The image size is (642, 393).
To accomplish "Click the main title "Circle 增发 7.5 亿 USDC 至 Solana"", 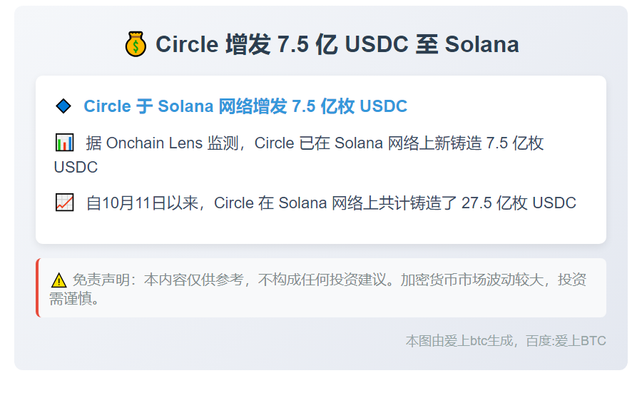I will (337, 44).
